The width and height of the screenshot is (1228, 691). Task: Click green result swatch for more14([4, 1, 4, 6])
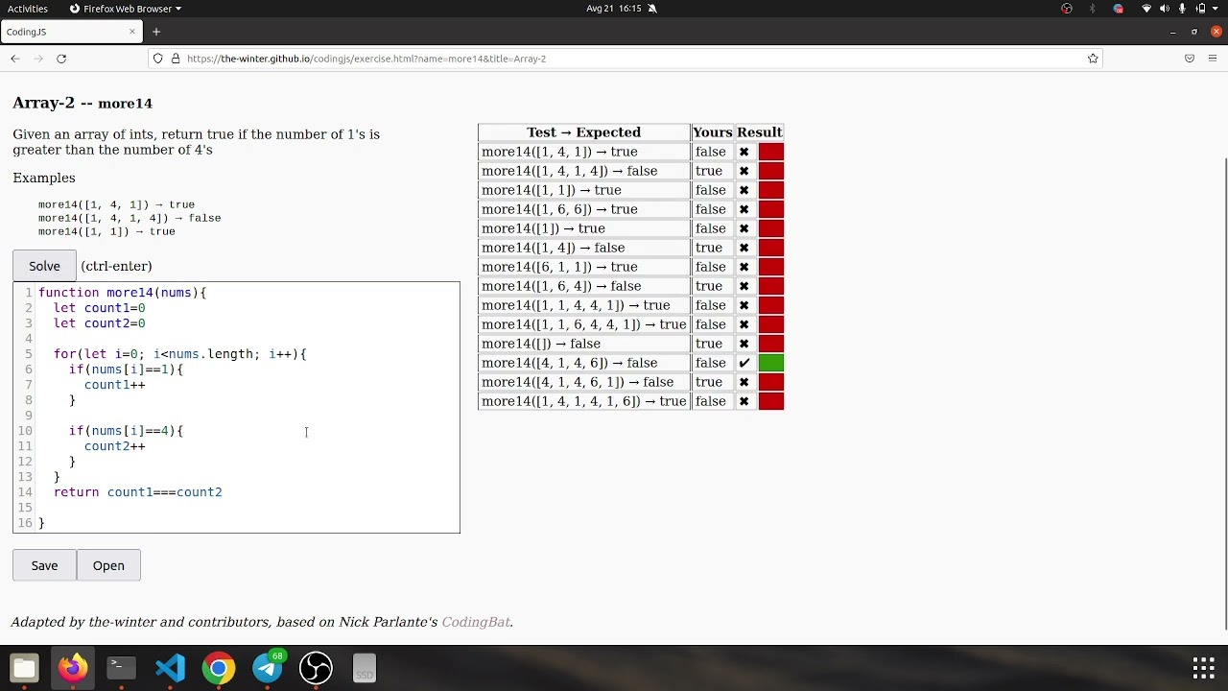(x=771, y=363)
